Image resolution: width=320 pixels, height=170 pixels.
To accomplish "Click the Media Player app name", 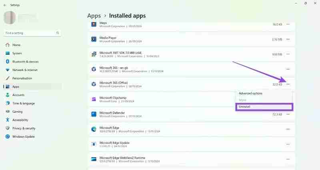I will (108, 38).
